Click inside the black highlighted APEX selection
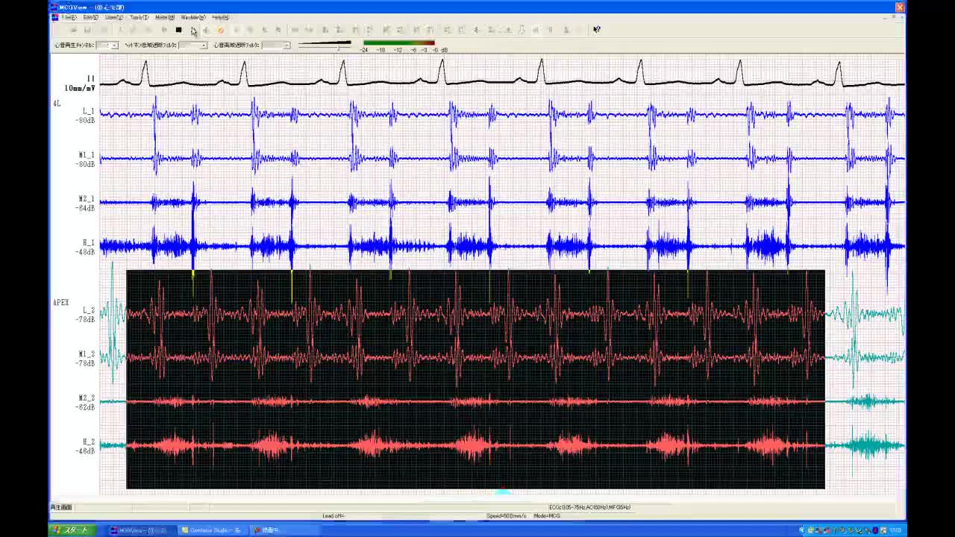The width and height of the screenshot is (955, 537). coord(475,379)
